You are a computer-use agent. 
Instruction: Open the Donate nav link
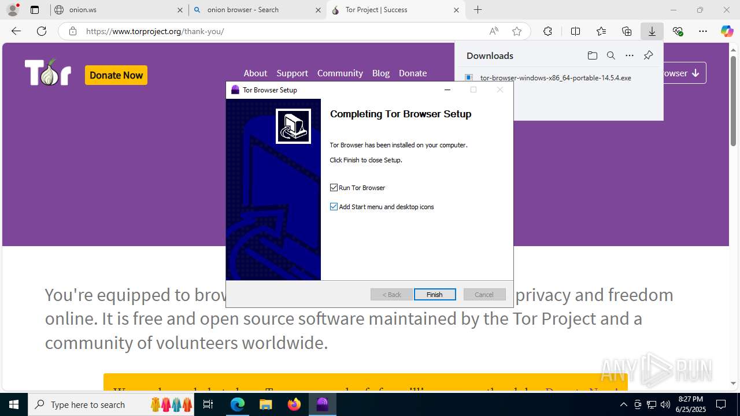pos(413,73)
